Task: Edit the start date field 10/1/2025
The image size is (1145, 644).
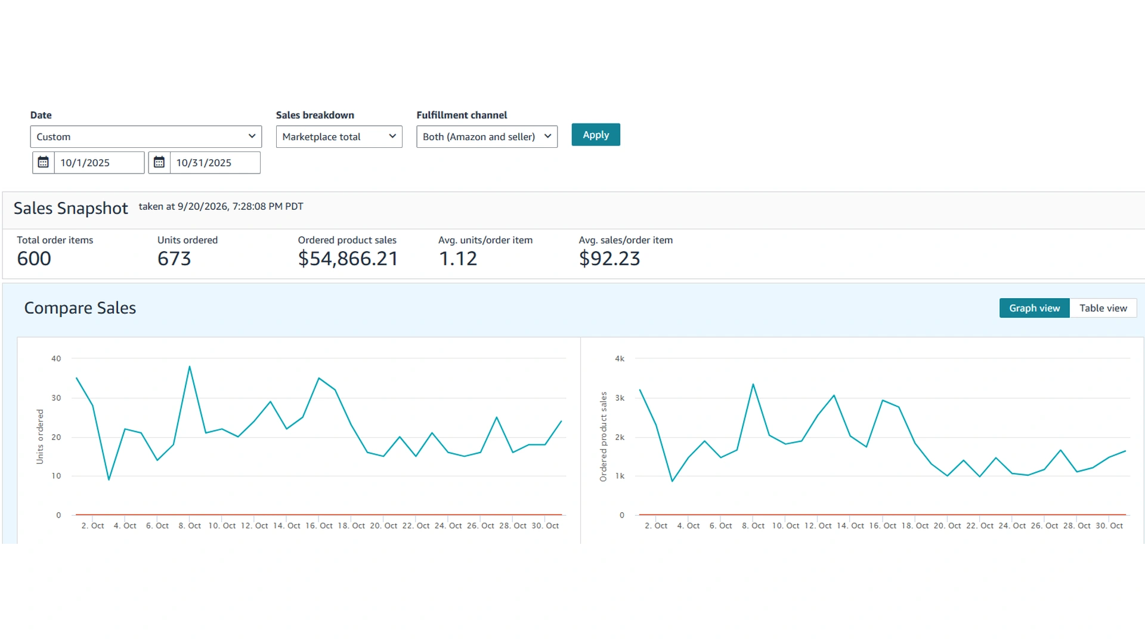Action: 99,163
